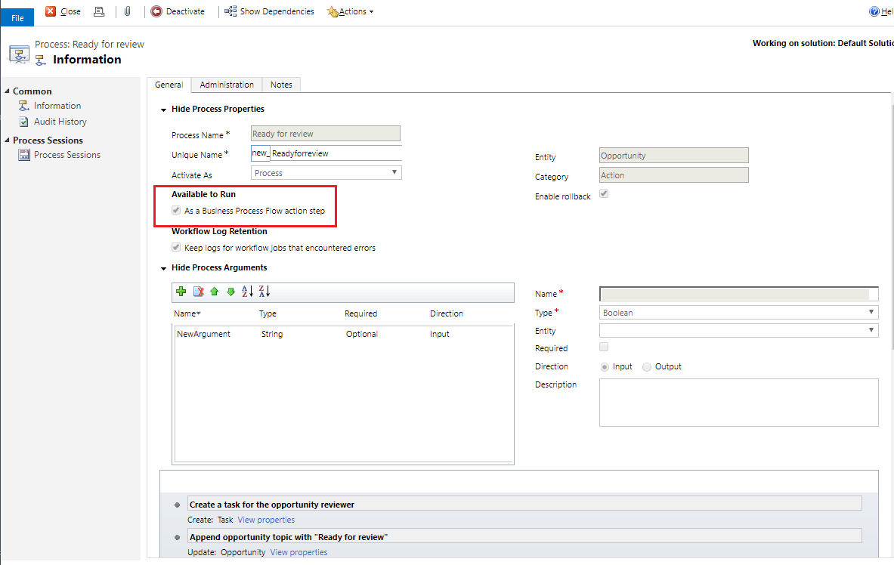Click the print icon in toolbar
894x565 pixels.
(99, 11)
